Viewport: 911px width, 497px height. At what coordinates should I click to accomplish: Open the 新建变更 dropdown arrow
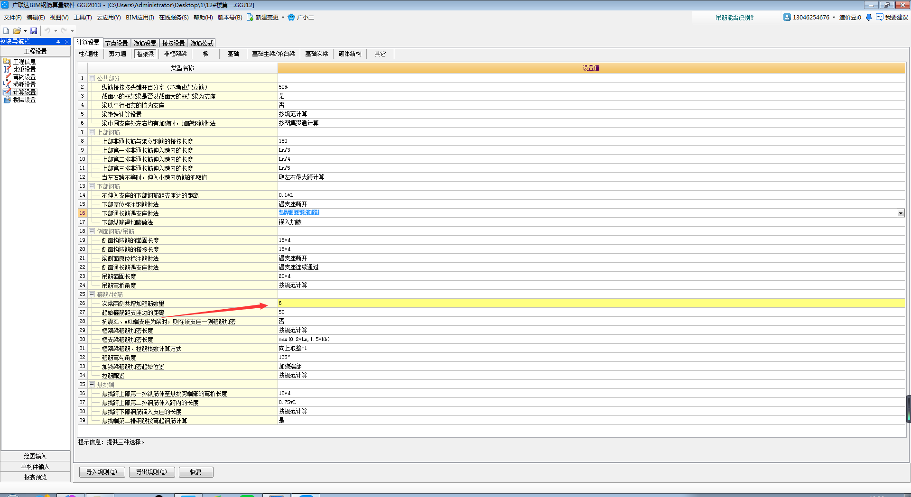coord(283,18)
